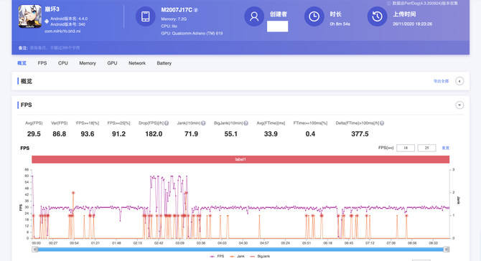Click the 上传时间 history icon
This screenshot has width=481, height=261.
point(378,16)
